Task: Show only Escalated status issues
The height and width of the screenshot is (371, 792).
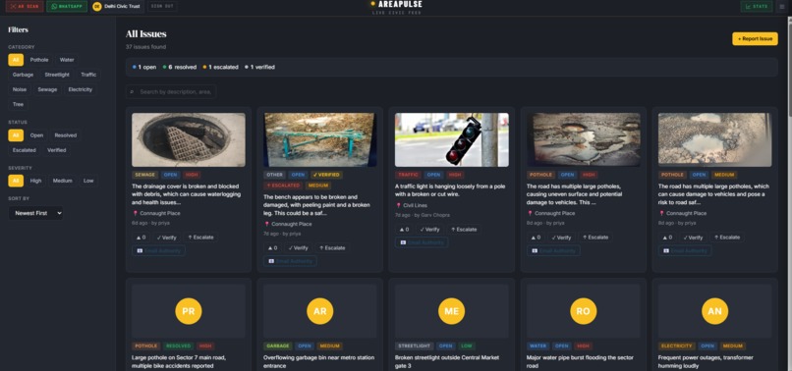Action: coord(25,150)
